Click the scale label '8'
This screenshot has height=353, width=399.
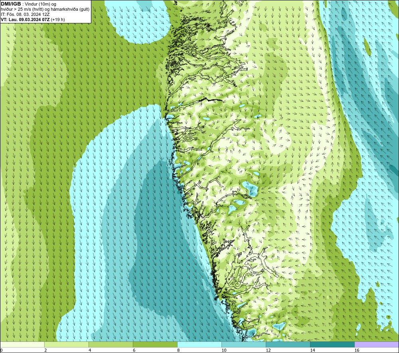178,350
